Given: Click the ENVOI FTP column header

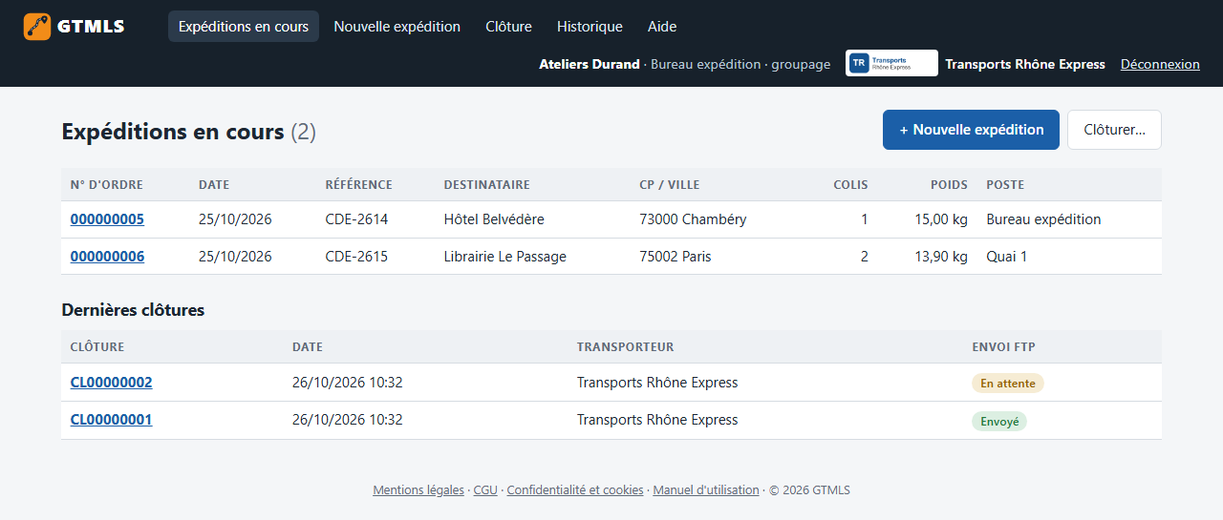Looking at the screenshot, I should point(1003,347).
